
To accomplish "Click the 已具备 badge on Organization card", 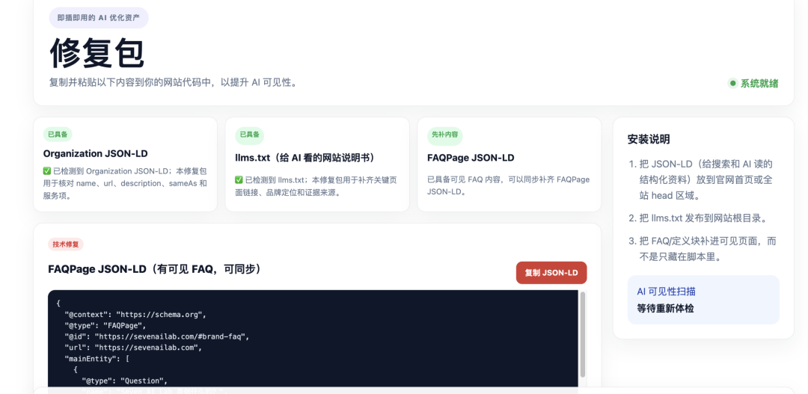I will (x=58, y=135).
